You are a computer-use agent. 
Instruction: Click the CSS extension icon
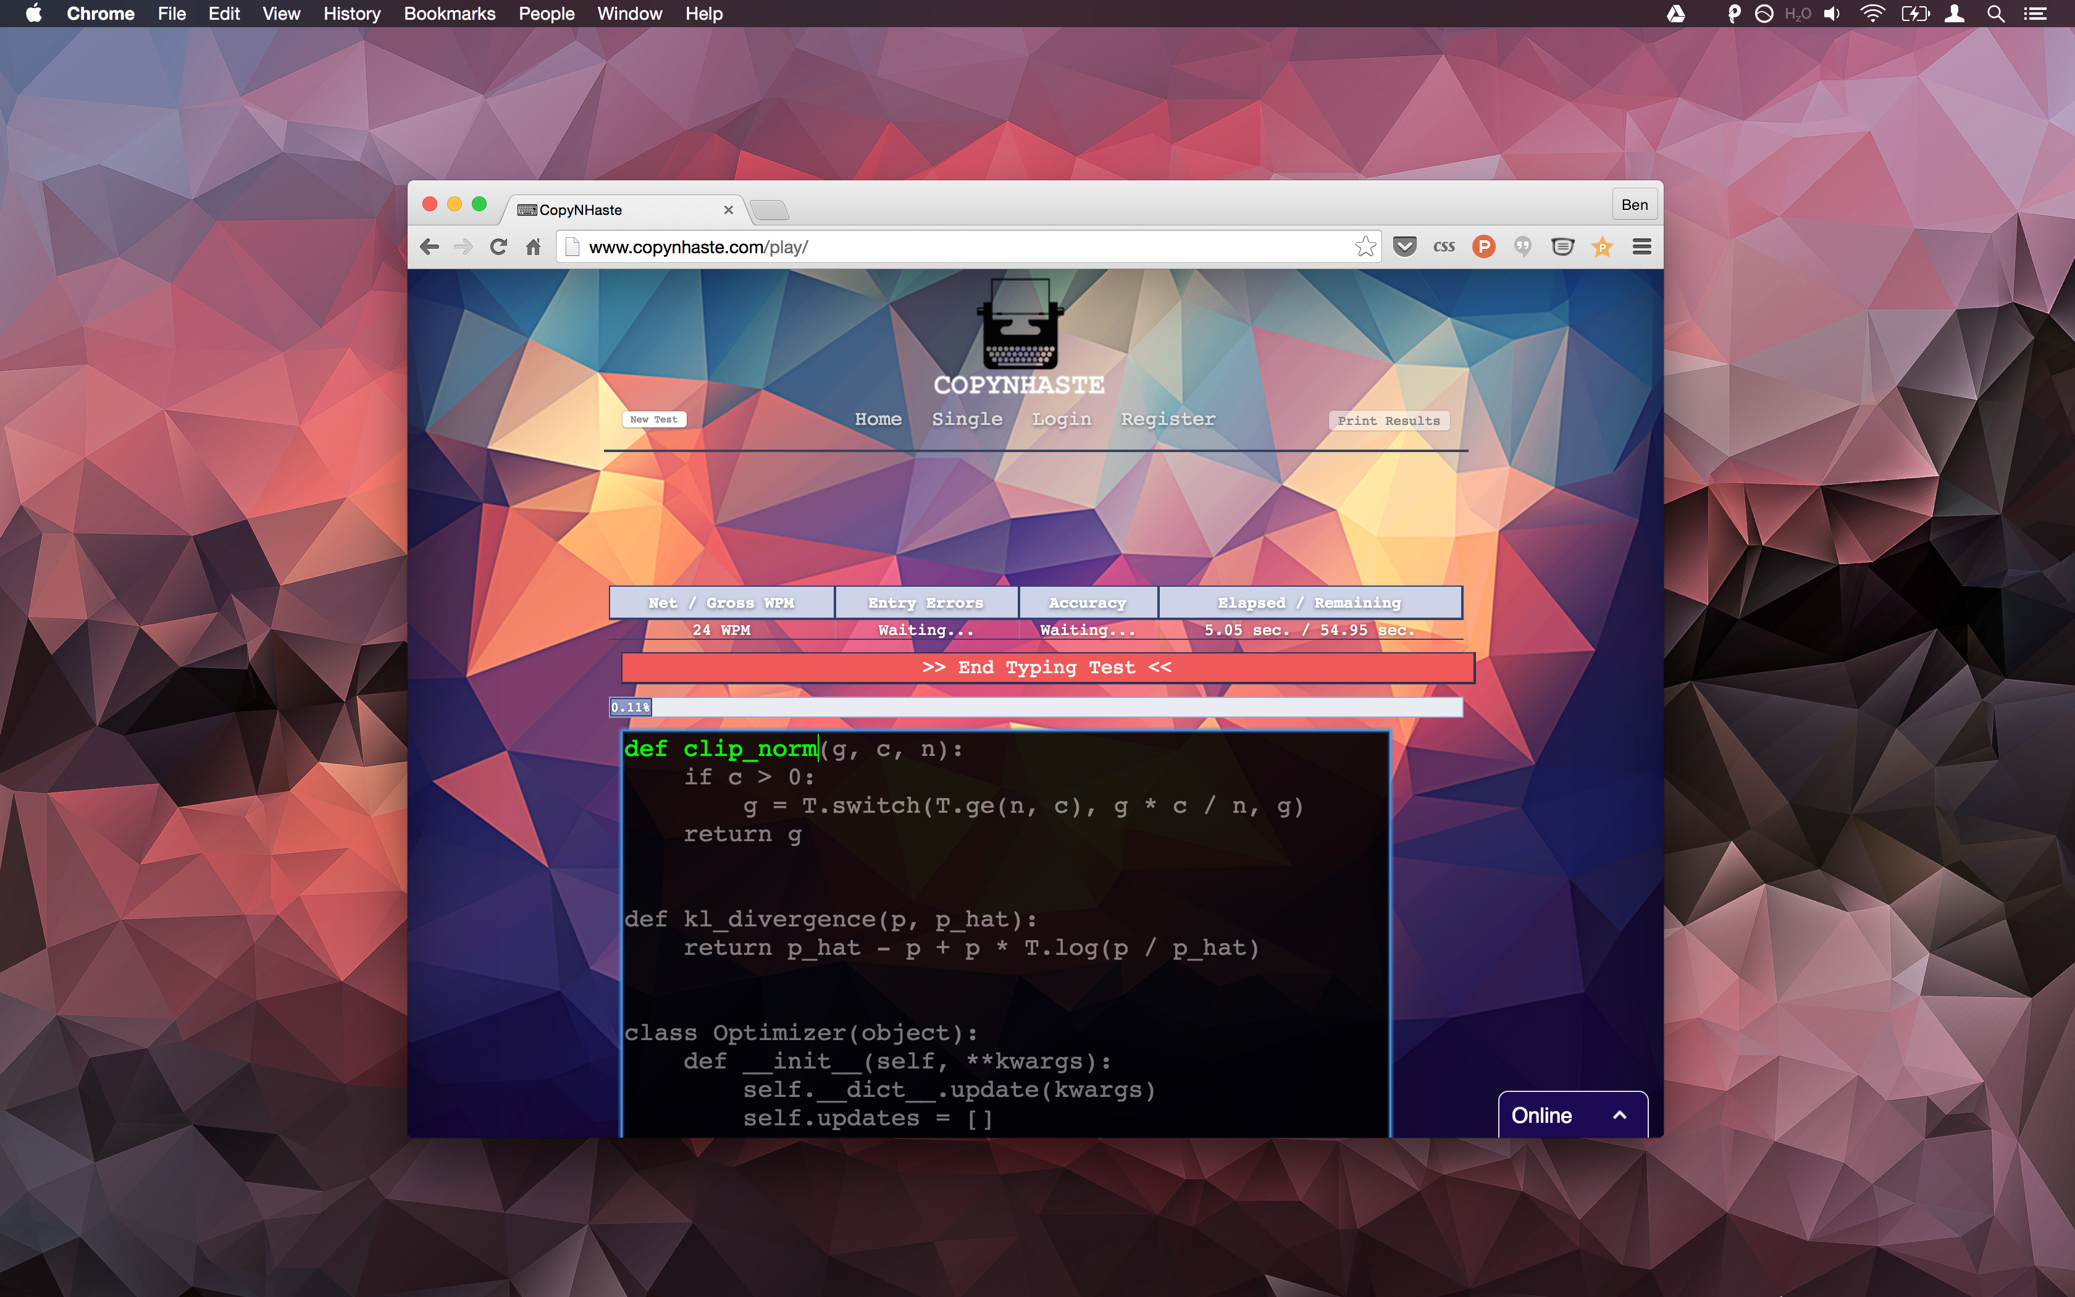tap(1444, 247)
